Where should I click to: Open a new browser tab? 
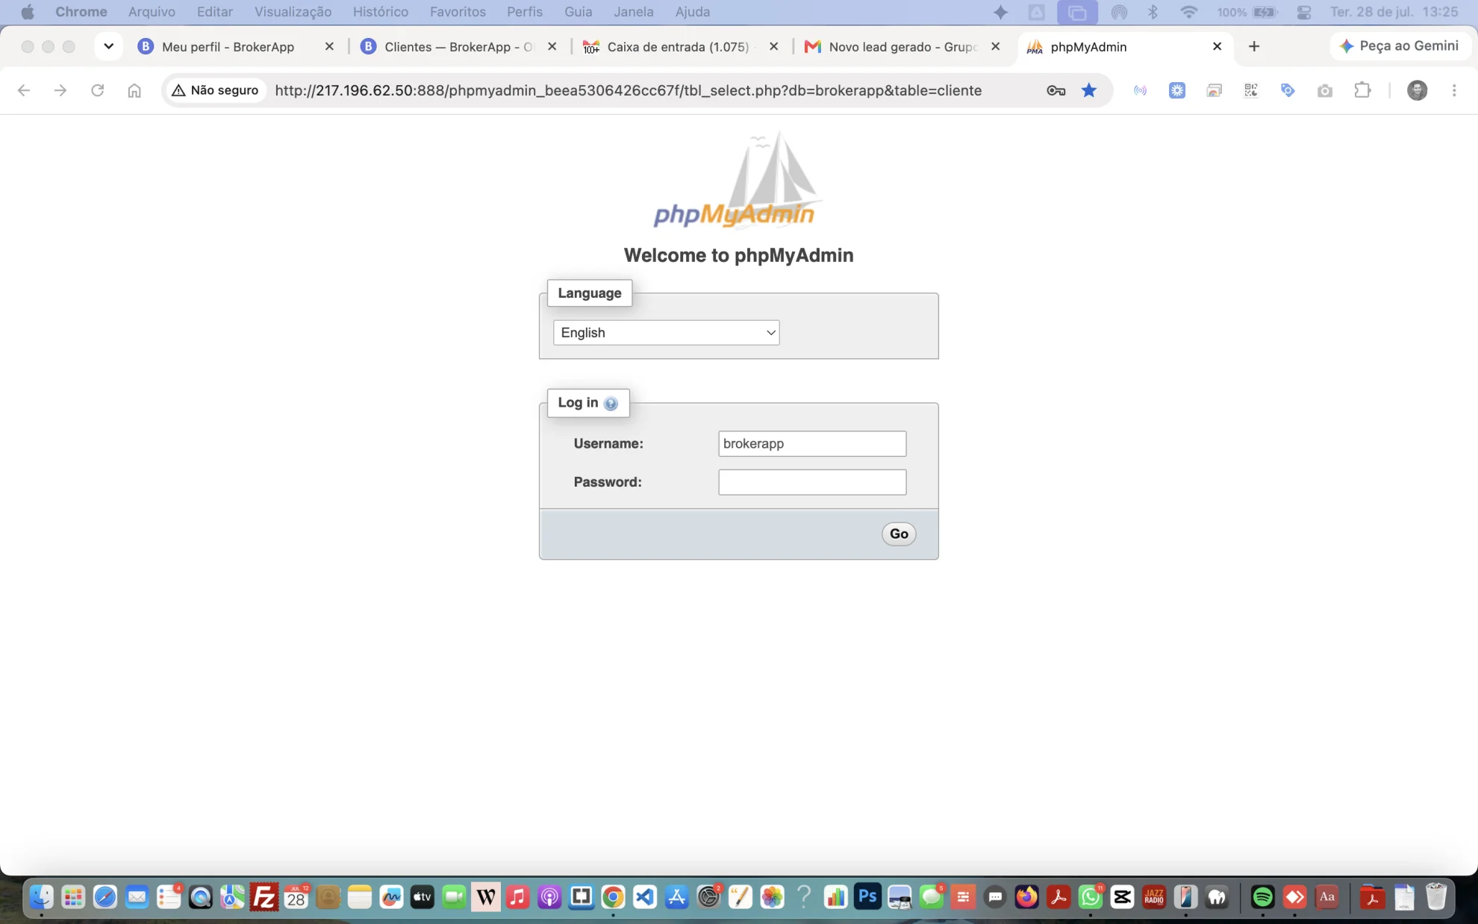click(1254, 46)
